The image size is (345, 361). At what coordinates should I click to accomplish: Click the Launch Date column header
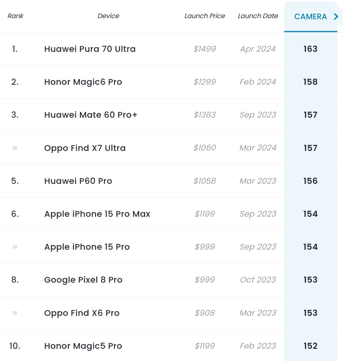pos(258,16)
